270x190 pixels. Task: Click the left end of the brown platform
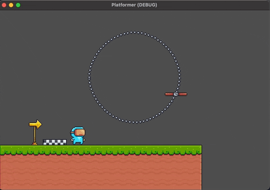click(167, 94)
